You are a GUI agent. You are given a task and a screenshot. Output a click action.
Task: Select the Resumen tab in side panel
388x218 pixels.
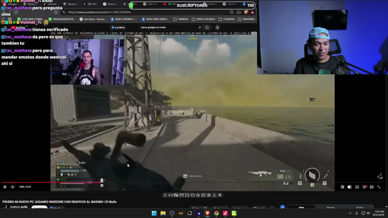[330, 207]
